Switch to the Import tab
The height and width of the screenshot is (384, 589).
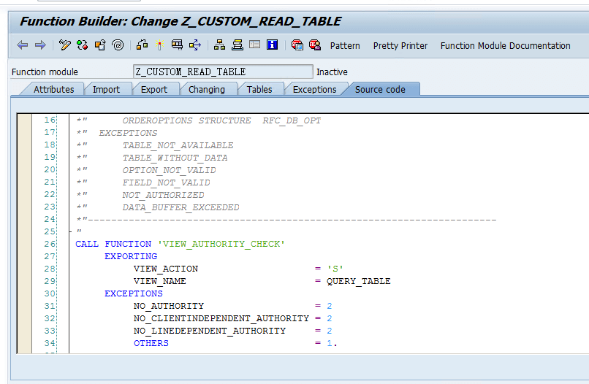[x=106, y=89]
